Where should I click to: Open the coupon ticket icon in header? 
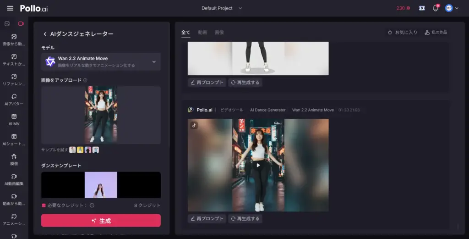421,8
